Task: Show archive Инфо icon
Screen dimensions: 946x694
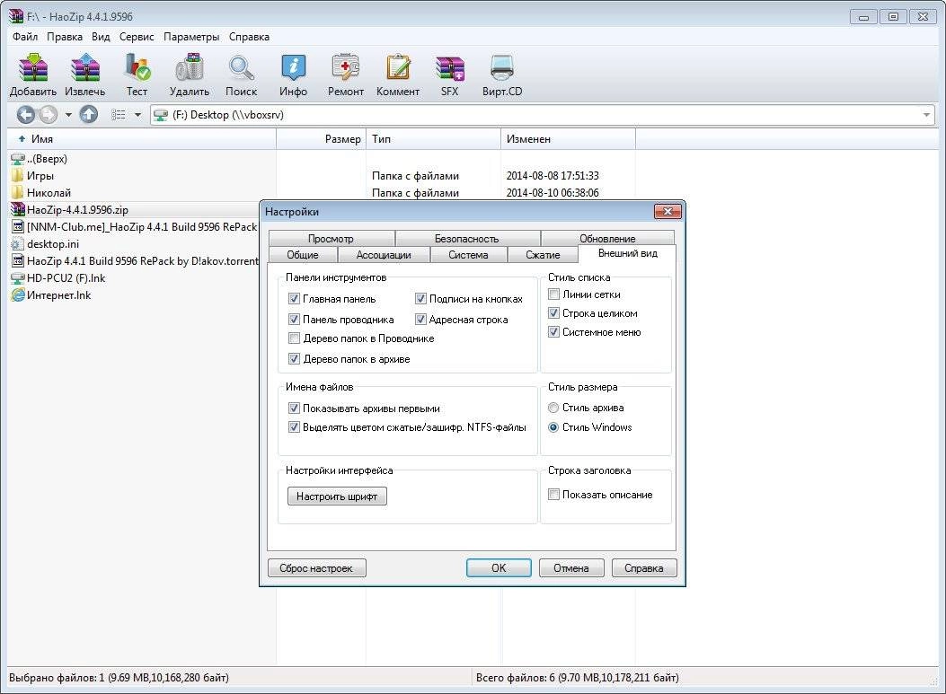Action: click(x=293, y=67)
